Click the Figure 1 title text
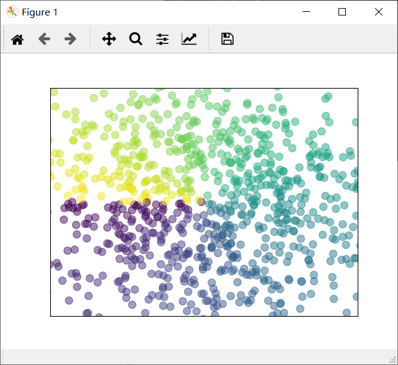This screenshot has height=365, width=398. coord(40,12)
